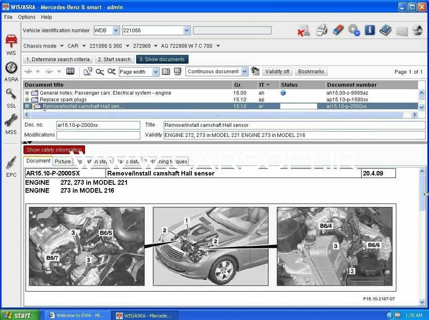The width and height of the screenshot is (429, 320).
Task: Collapse the Remove/install camshaft Hall sensor row
Action: [x=27, y=106]
